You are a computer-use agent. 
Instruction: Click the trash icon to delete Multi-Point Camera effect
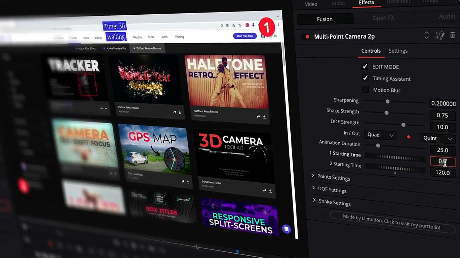452,35
